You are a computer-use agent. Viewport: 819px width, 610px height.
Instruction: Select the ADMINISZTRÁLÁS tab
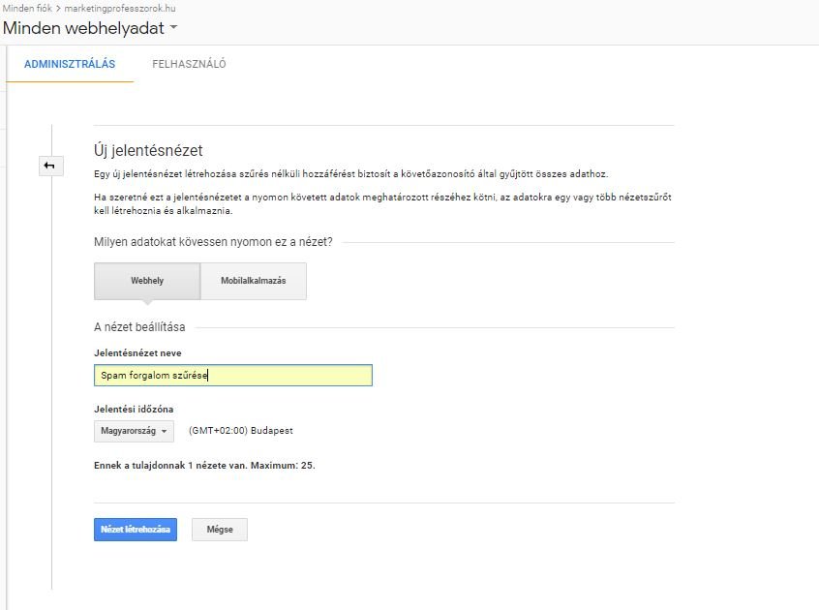[69, 64]
